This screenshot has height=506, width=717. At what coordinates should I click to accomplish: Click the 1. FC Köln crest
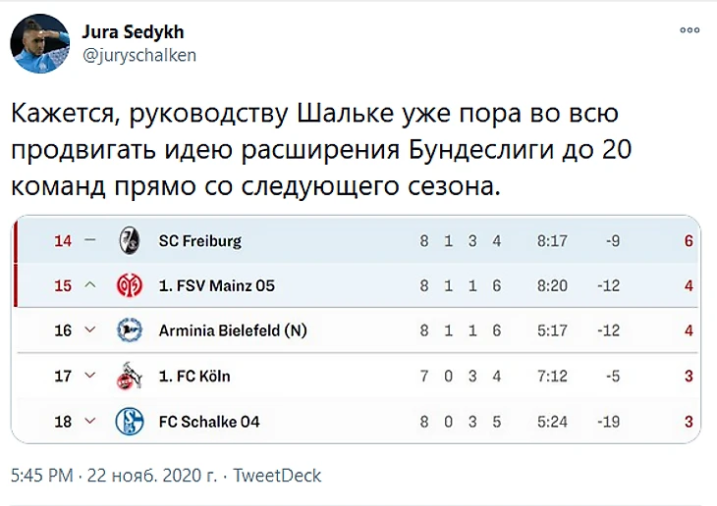coord(128,376)
